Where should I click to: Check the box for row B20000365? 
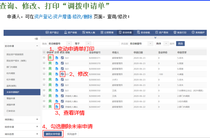(x=44, y=79)
